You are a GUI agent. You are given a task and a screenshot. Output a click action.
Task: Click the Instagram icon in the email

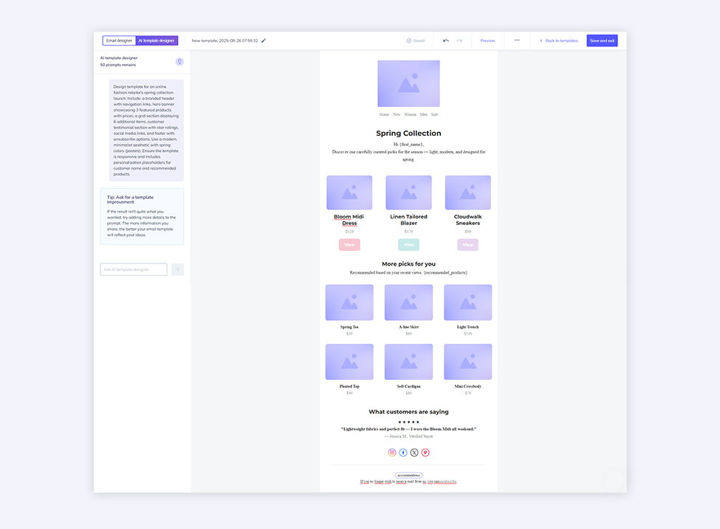coord(392,452)
